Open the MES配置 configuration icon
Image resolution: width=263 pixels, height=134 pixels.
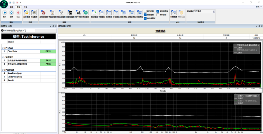pyautogui.click(x=174, y=12)
